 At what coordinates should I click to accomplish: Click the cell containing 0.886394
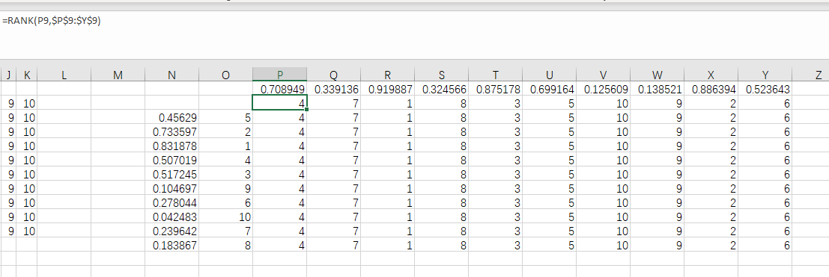(711, 89)
